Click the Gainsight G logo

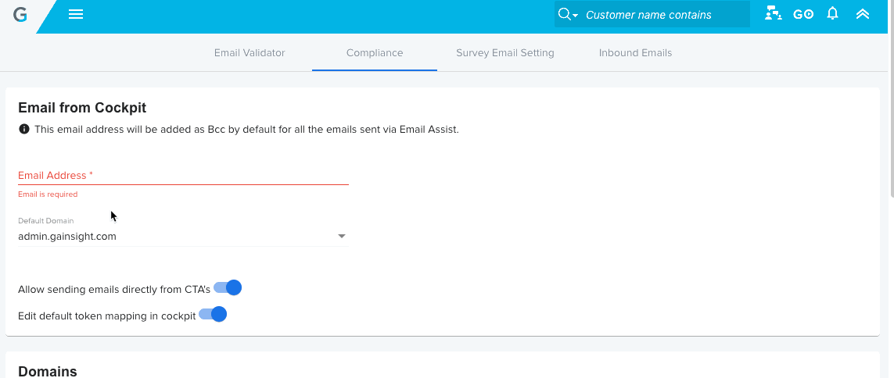(20, 15)
